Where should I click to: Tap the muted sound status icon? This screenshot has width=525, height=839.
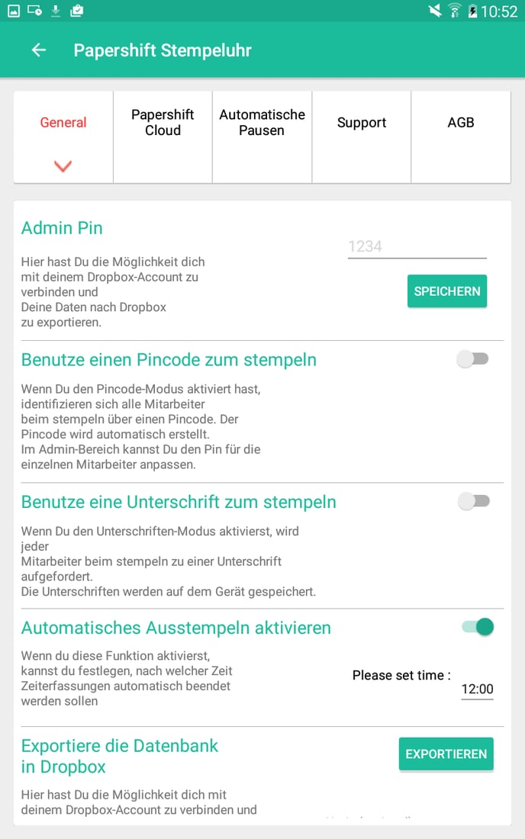[435, 11]
